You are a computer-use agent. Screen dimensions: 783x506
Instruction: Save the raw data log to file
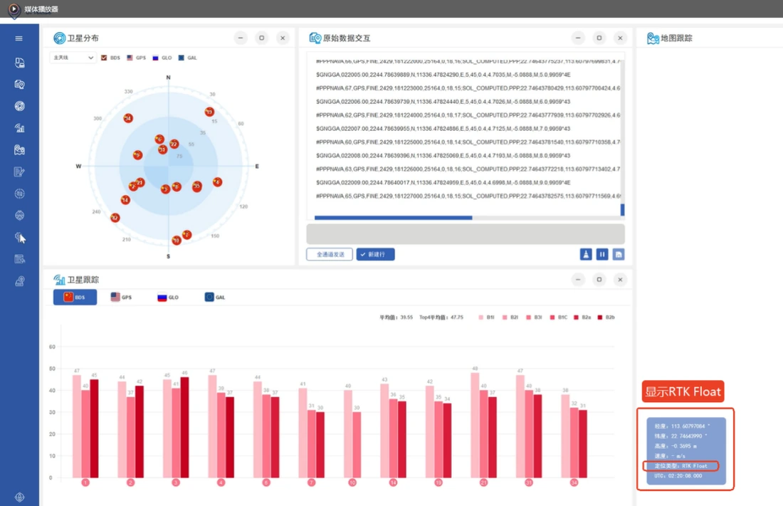(618, 254)
